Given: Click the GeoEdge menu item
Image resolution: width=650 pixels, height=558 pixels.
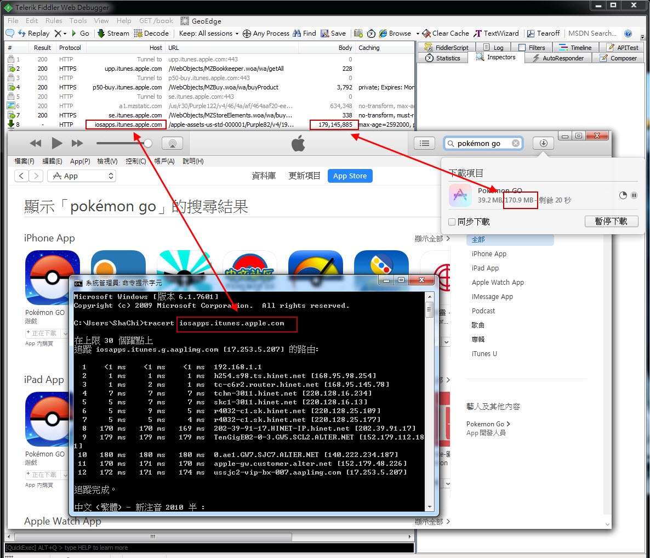Looking at the screenshot, I should [x=201, y=21].
